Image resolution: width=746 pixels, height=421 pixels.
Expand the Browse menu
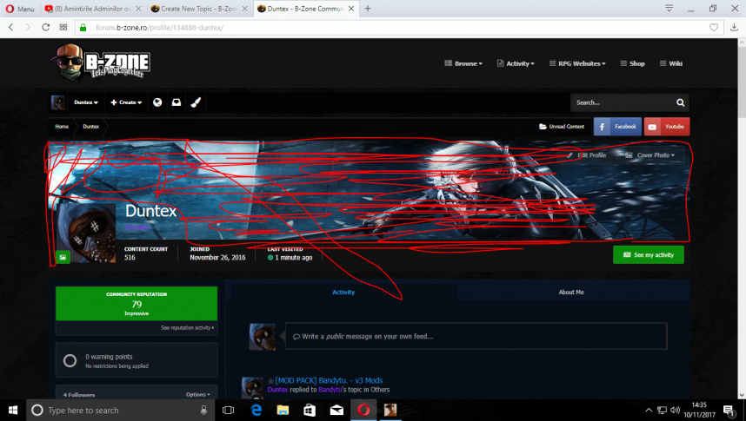coord(463,63)
